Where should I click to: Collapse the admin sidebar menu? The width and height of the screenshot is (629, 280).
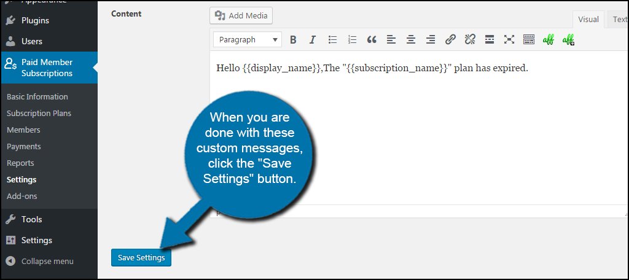(49, 261)
